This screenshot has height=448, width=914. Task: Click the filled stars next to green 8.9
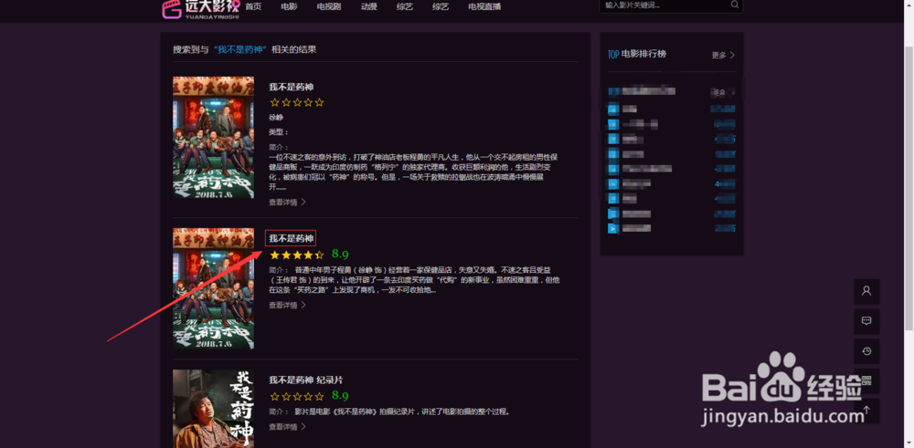coord(297,255)
